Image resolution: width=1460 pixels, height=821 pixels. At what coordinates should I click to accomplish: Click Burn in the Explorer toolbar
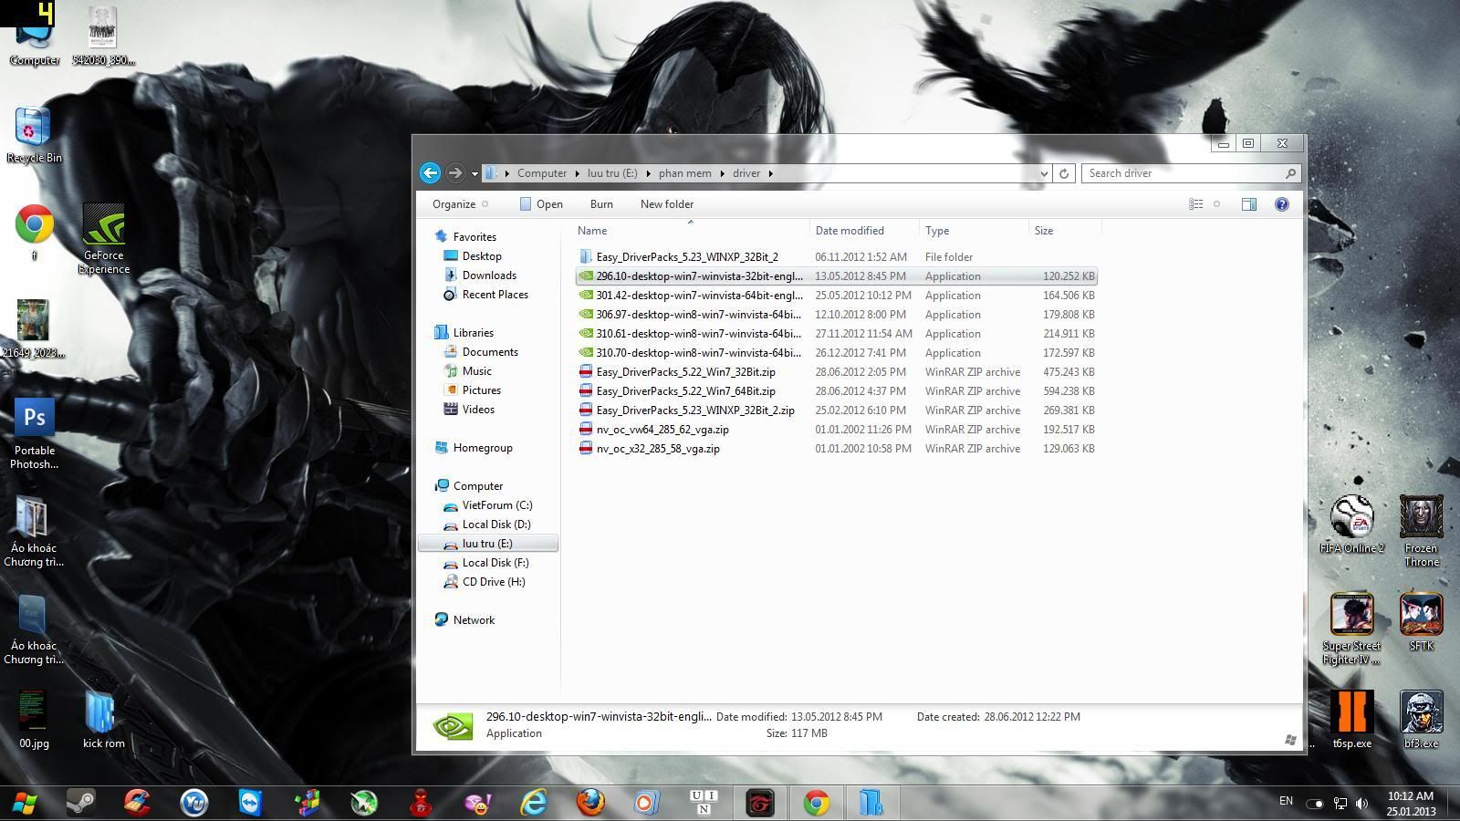click(601, 204)
